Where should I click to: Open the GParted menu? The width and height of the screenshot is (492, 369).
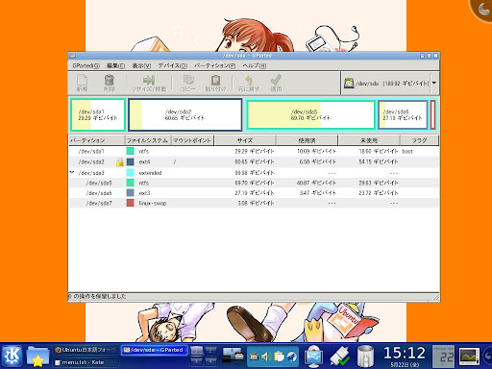[86, 65]
